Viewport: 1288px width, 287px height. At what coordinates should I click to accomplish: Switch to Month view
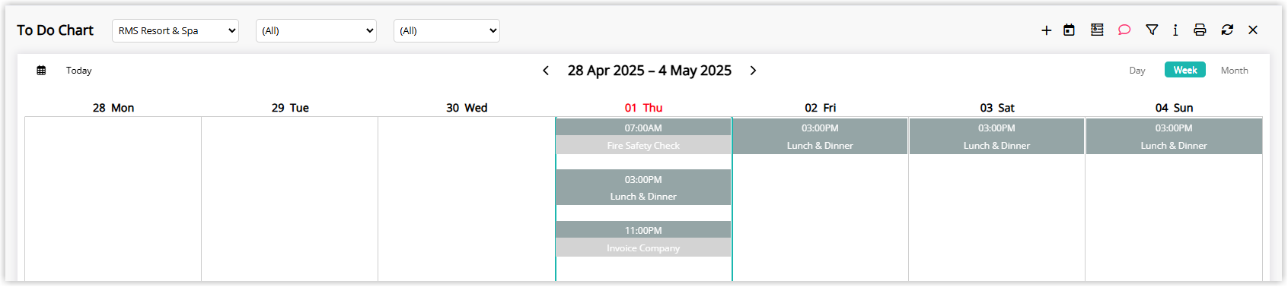pos(1234,71)
